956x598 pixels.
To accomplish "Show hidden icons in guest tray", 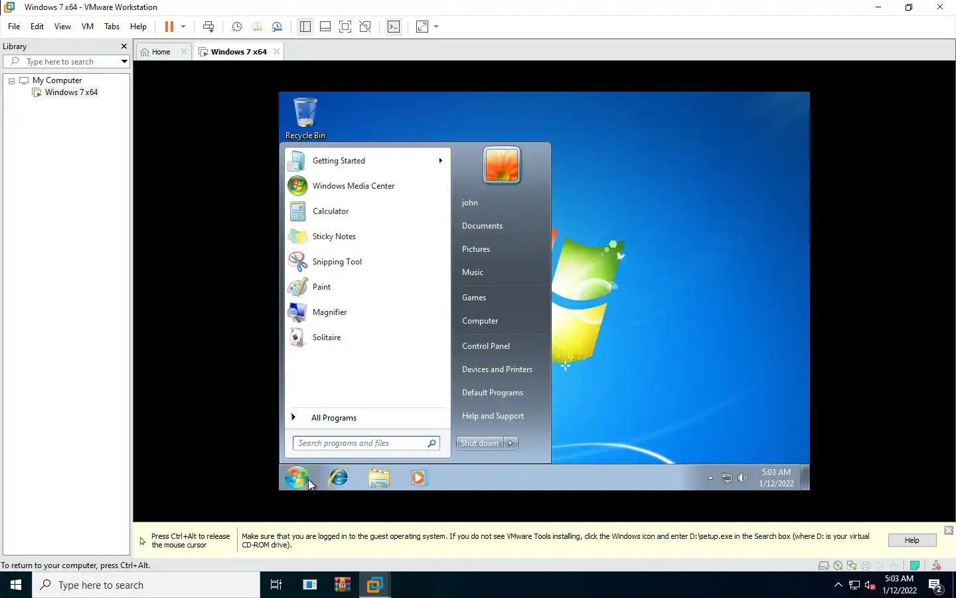I will point(710,478).
